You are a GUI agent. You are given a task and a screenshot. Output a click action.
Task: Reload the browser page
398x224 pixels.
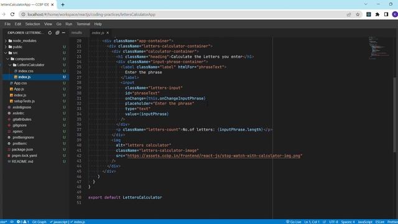(12, 14)
